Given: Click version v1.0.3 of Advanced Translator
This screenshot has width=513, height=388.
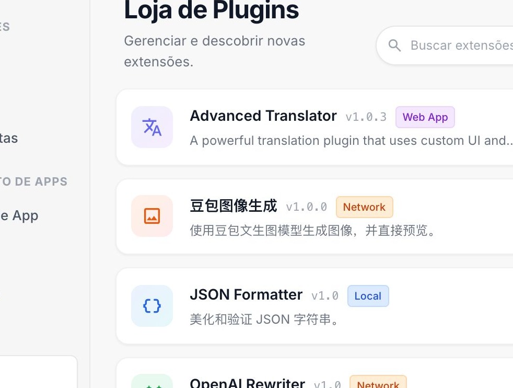Looking at the screenshot, I should coord(366,117).
